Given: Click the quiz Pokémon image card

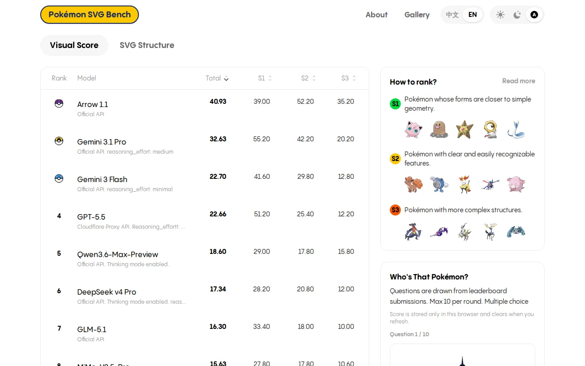Looking at the screenshot, I should 463,355.
